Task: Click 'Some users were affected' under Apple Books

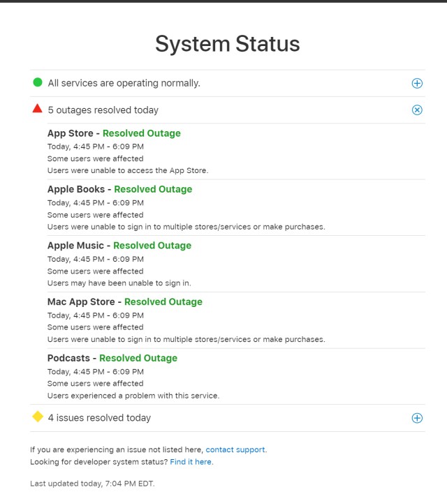Action: click(x=96, y=215)
